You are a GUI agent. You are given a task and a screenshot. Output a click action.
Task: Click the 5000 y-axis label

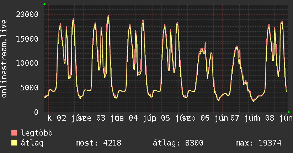(x=30, y=88)
